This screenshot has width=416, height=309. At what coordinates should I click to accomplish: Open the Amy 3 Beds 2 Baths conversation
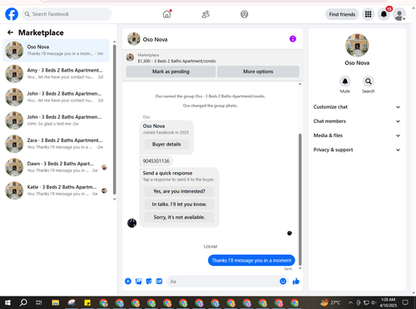coord(56,74)
